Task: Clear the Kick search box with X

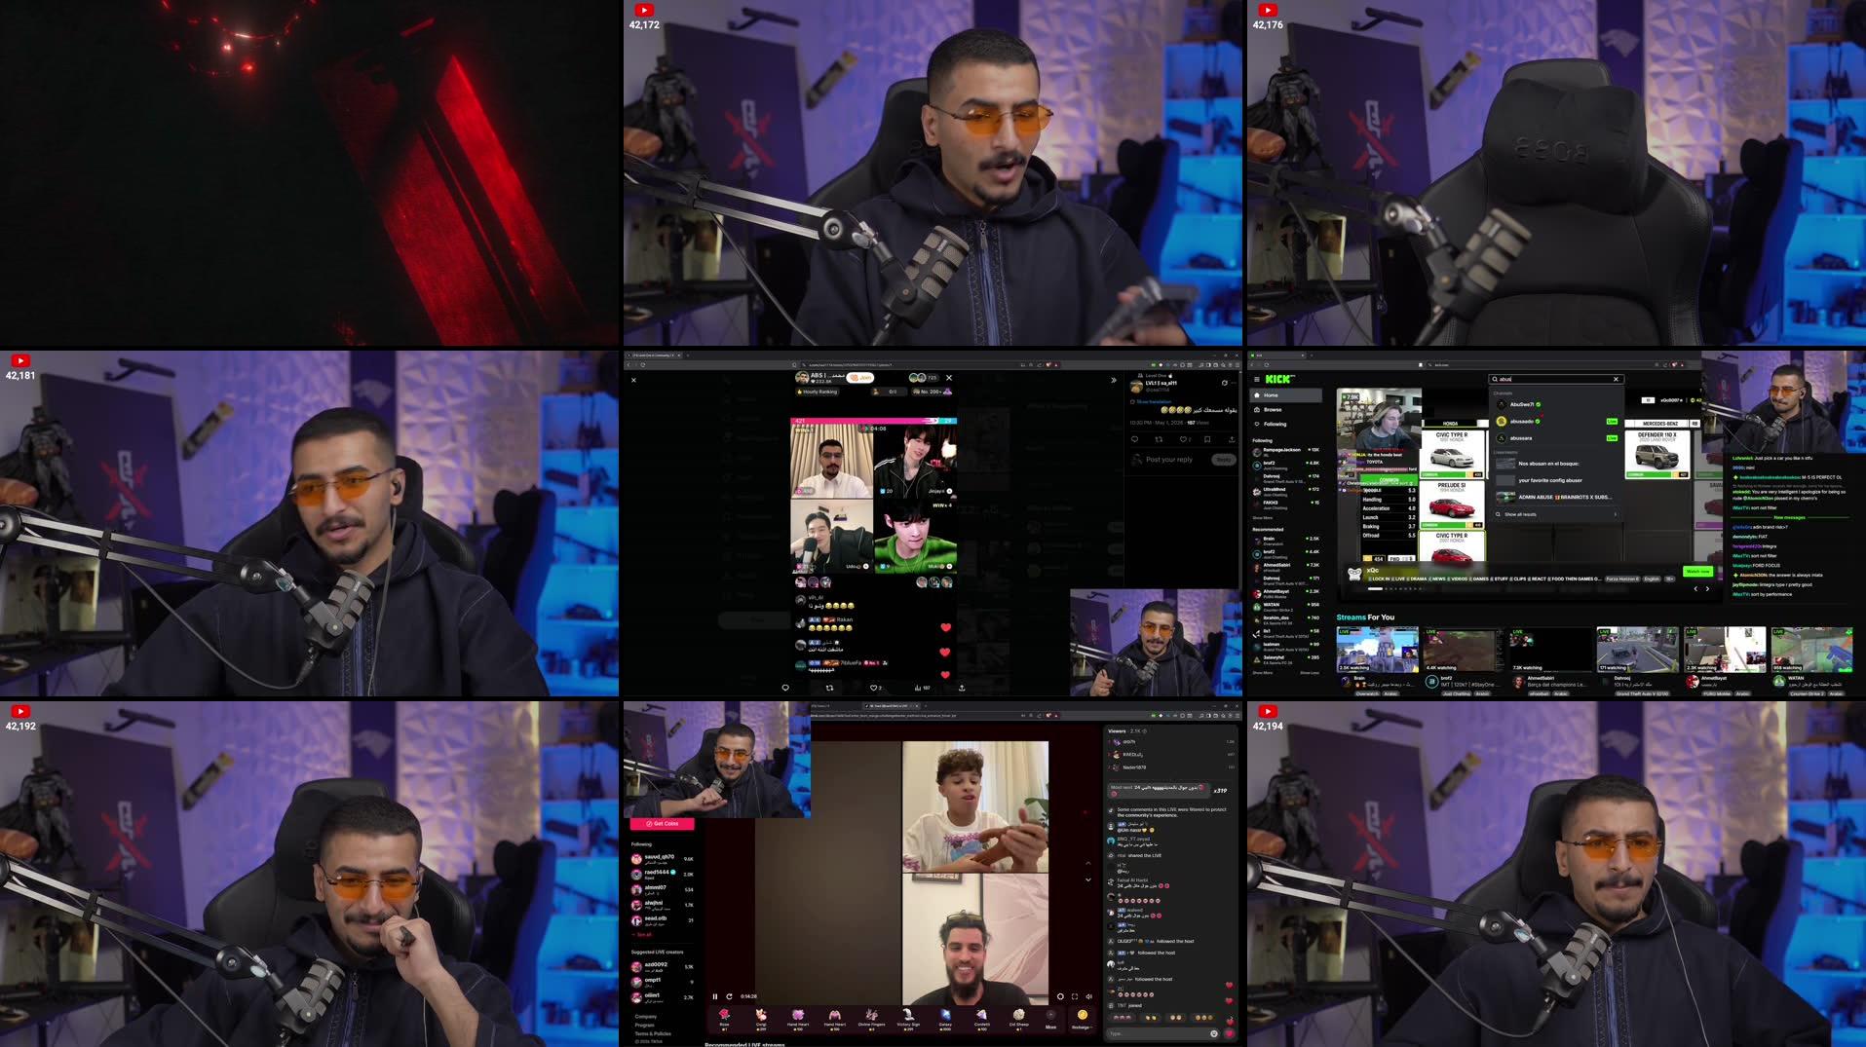Action: point(1616,379)
